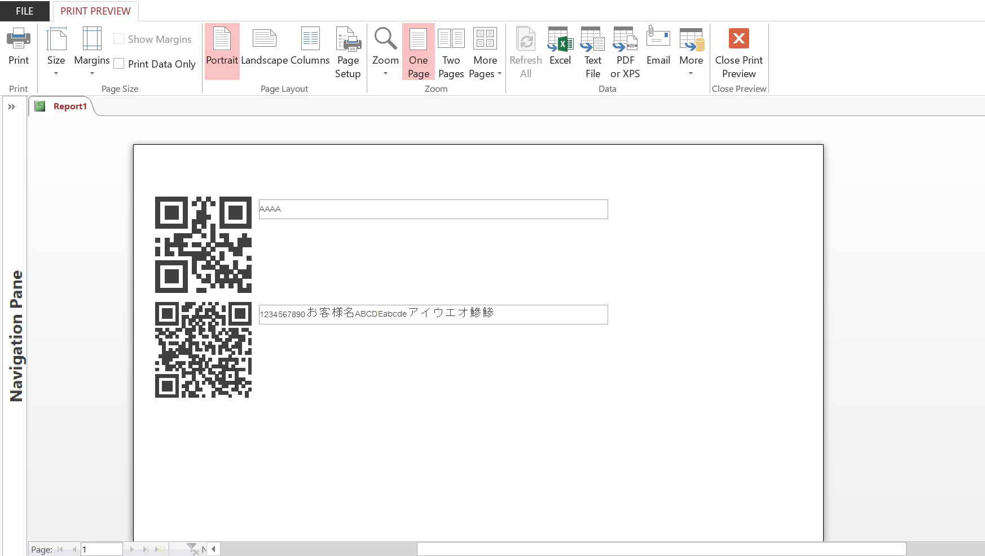Open the Size paper dropdown
Viewport: 985px width, 556px height.
(56, 52)
